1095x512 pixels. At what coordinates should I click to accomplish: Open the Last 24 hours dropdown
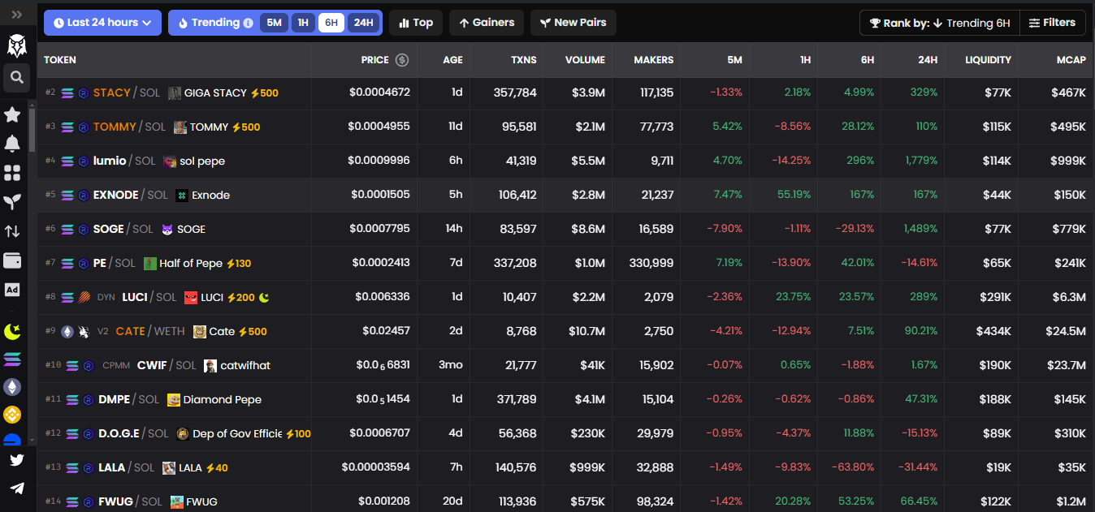pos(102,22)
